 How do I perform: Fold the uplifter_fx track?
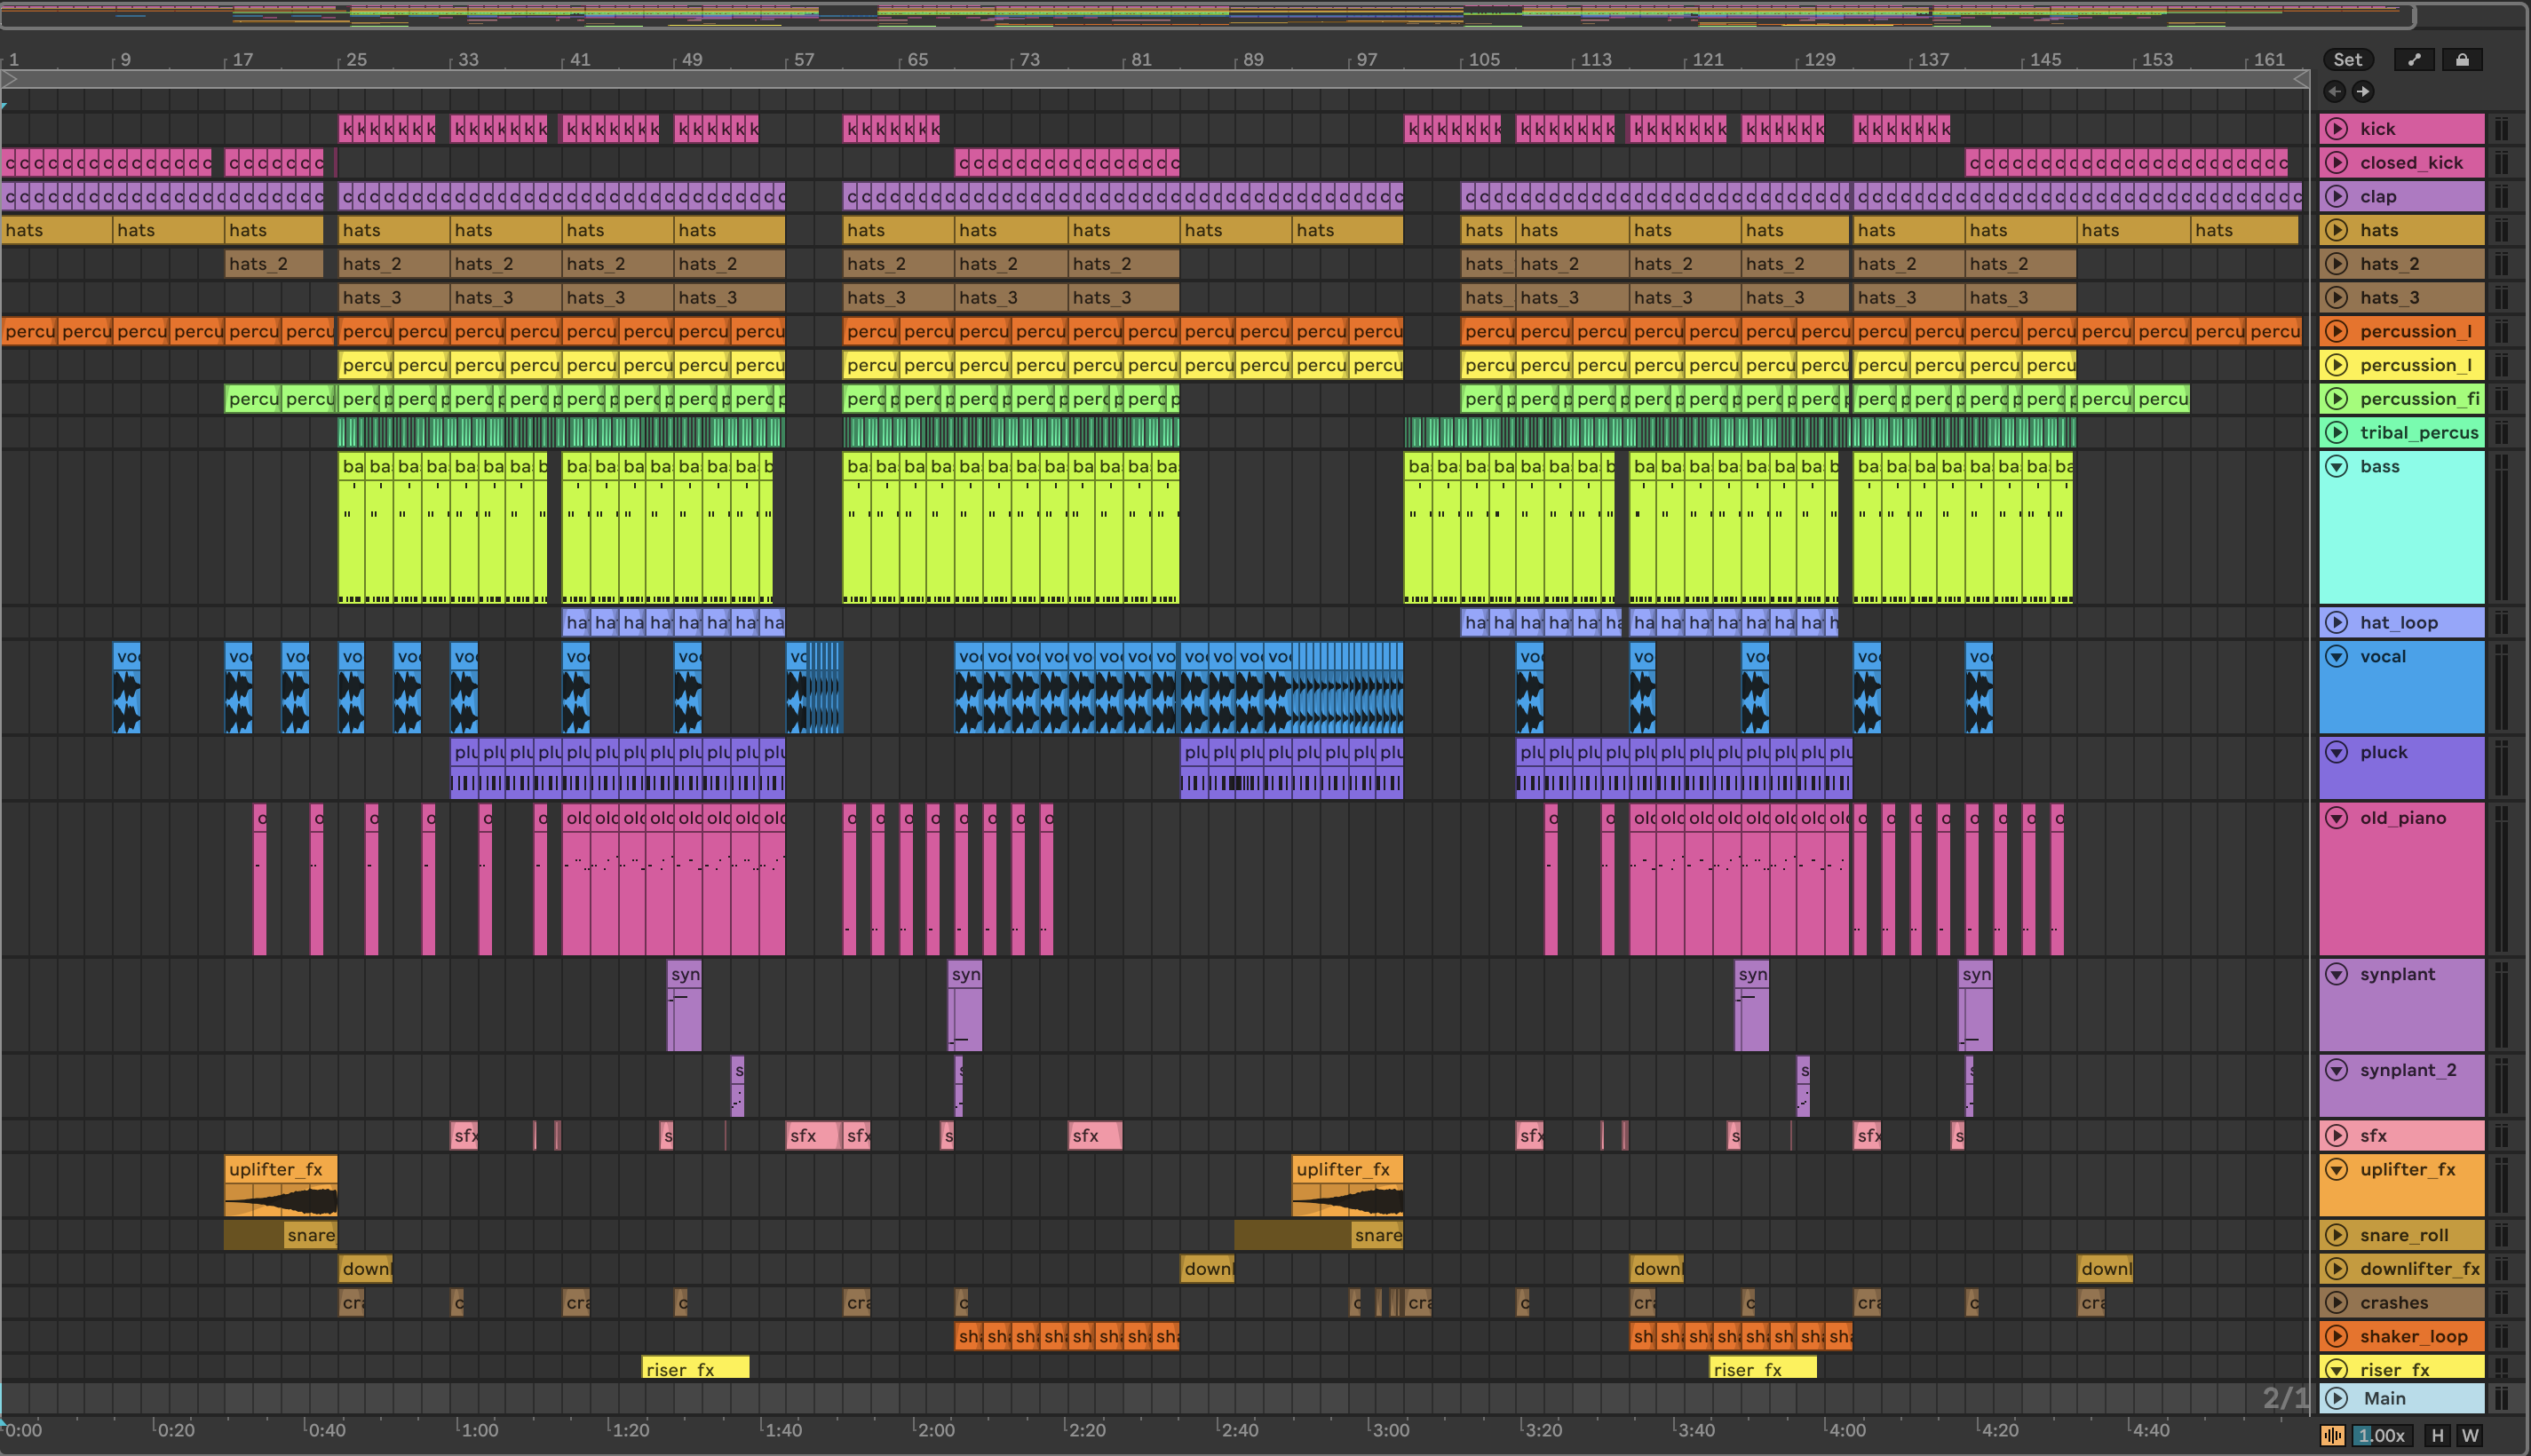click(x=2337, y=1170)
